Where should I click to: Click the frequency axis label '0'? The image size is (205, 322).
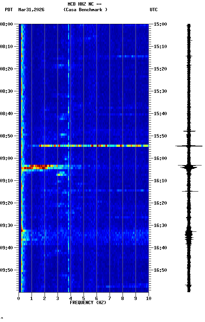tap(19, 299)
